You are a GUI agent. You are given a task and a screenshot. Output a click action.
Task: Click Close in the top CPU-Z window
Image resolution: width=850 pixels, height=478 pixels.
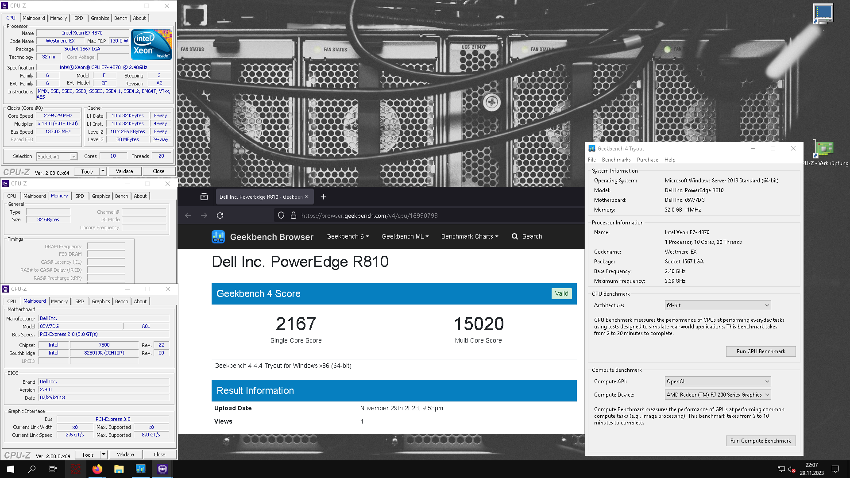point(158,171)
